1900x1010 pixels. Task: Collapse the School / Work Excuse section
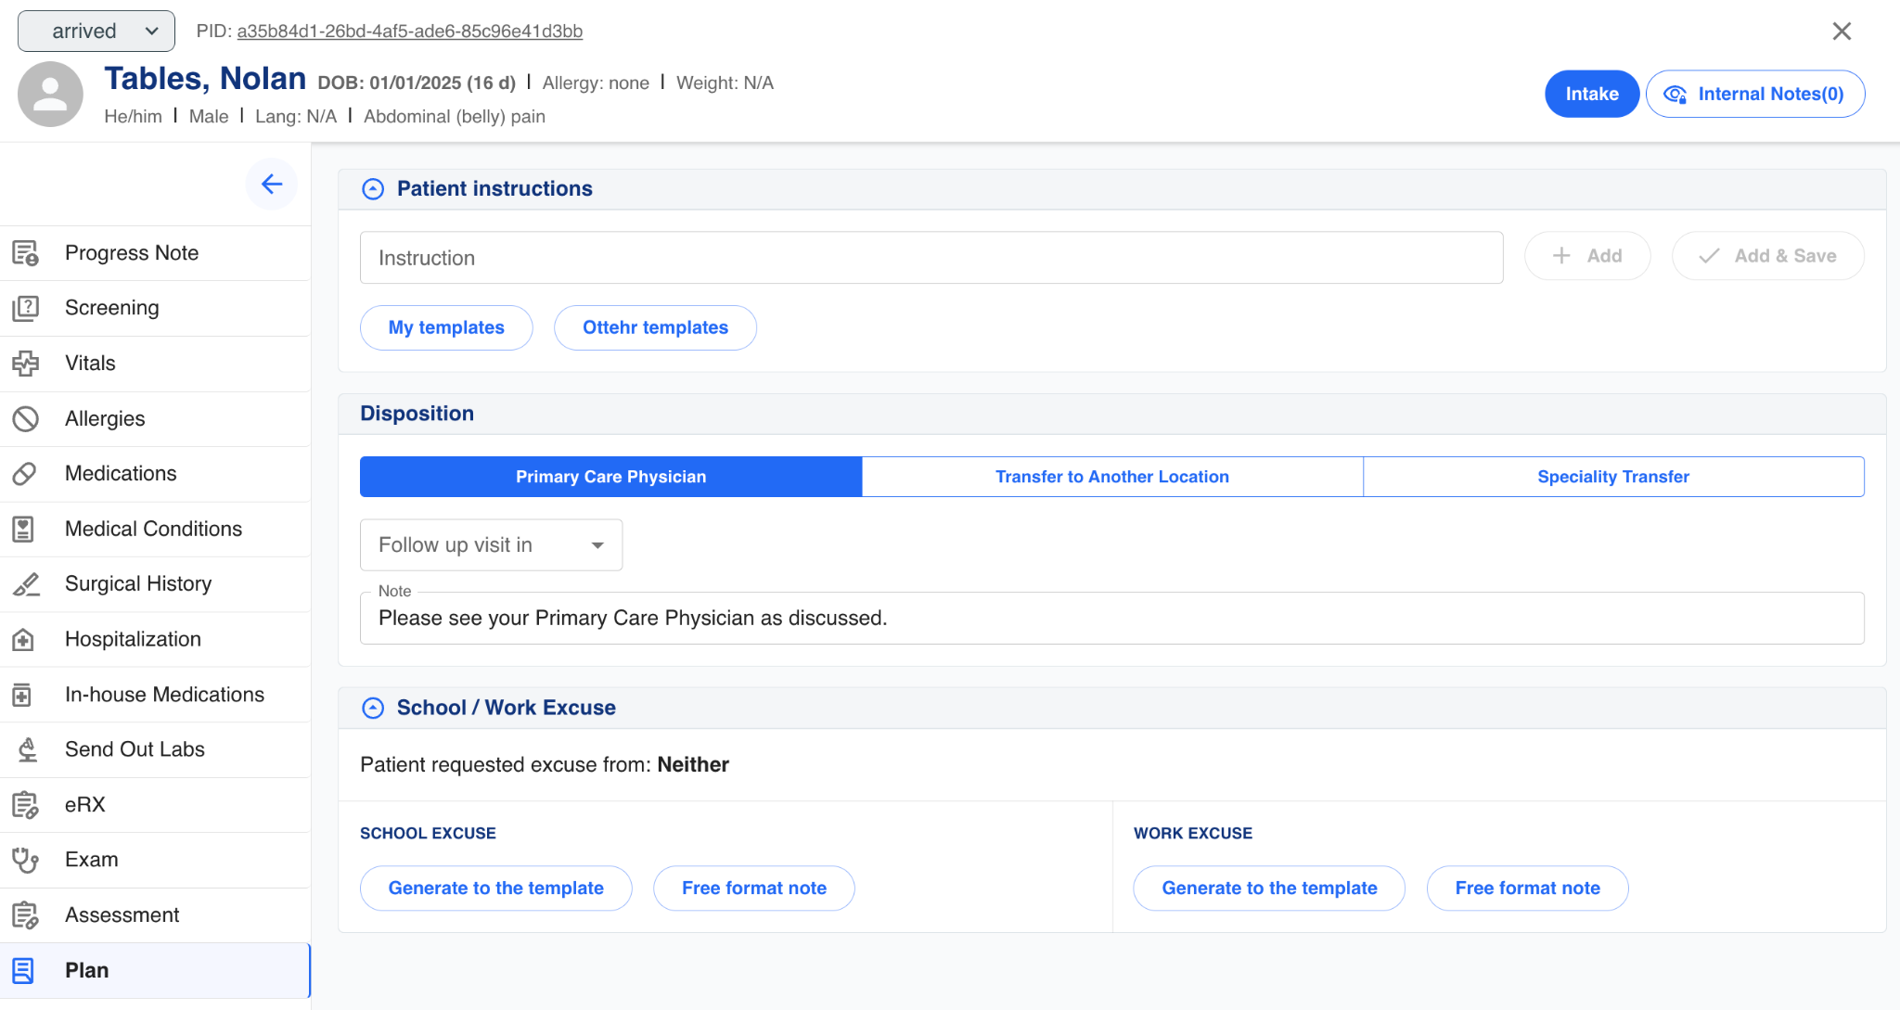pyautogui.click(x=373, y=709)
